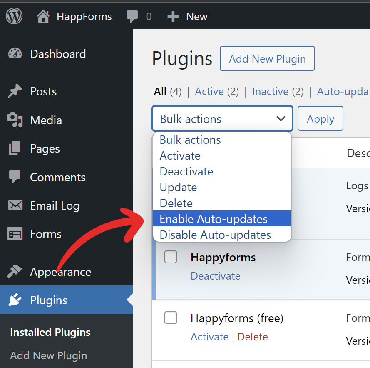Open the Forms sidebar menu

[x=67, y=234]
